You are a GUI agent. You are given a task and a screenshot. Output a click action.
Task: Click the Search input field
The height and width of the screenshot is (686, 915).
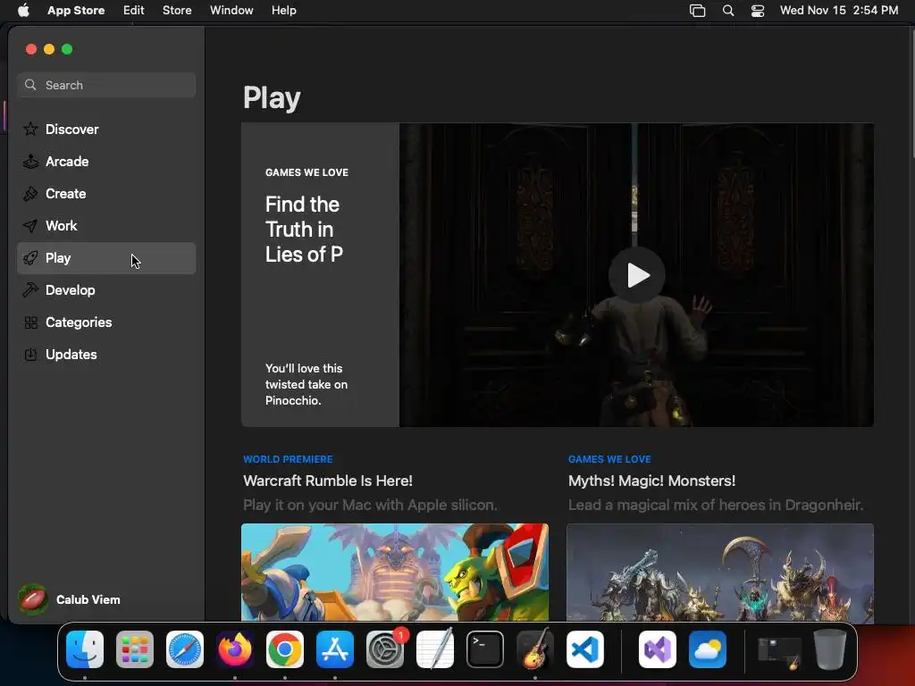106,85
